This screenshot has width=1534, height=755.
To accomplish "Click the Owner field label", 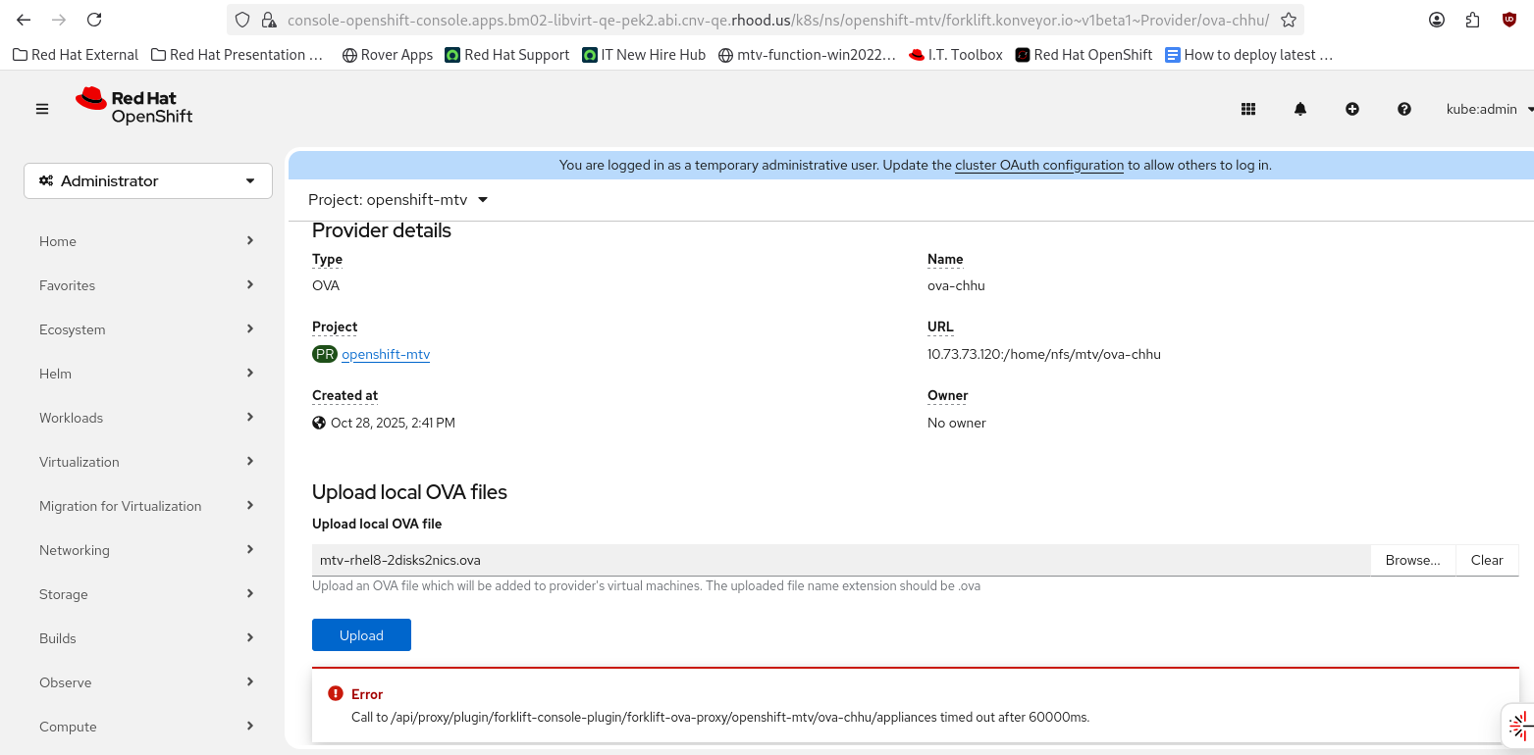I will point(948,395).
